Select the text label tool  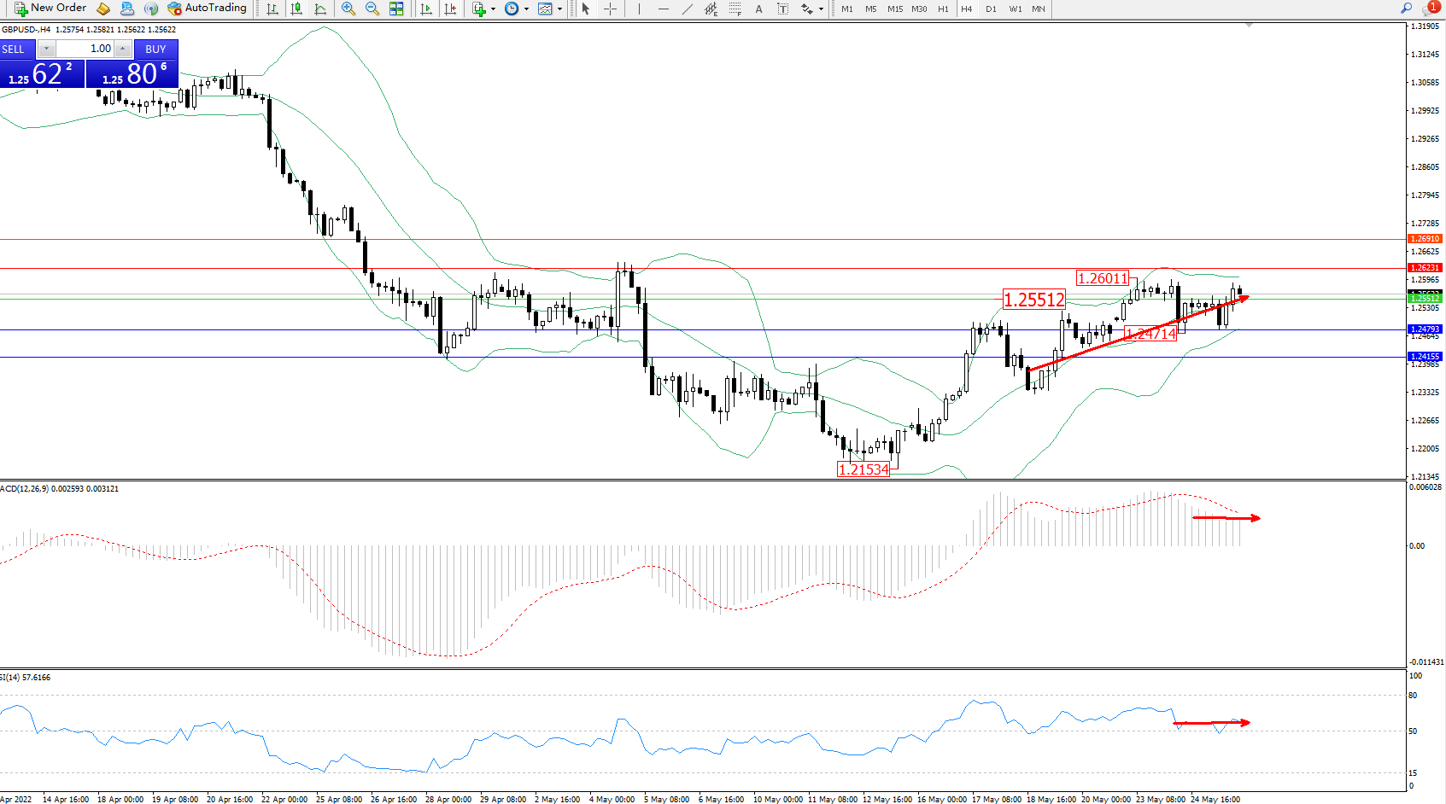click(x=758, y=9)
